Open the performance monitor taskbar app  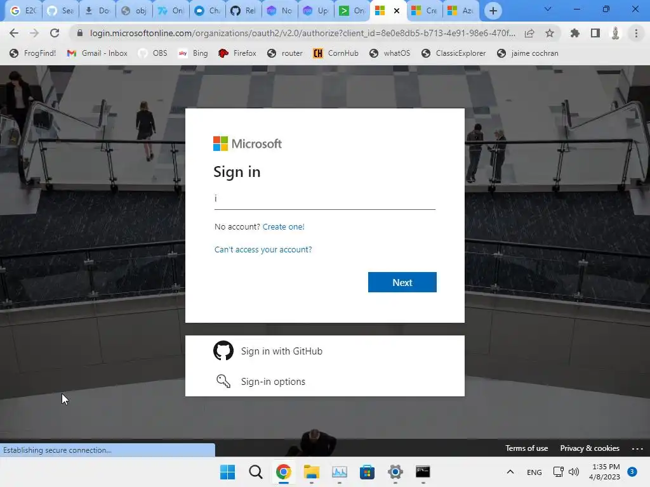[x=340, y=472]
